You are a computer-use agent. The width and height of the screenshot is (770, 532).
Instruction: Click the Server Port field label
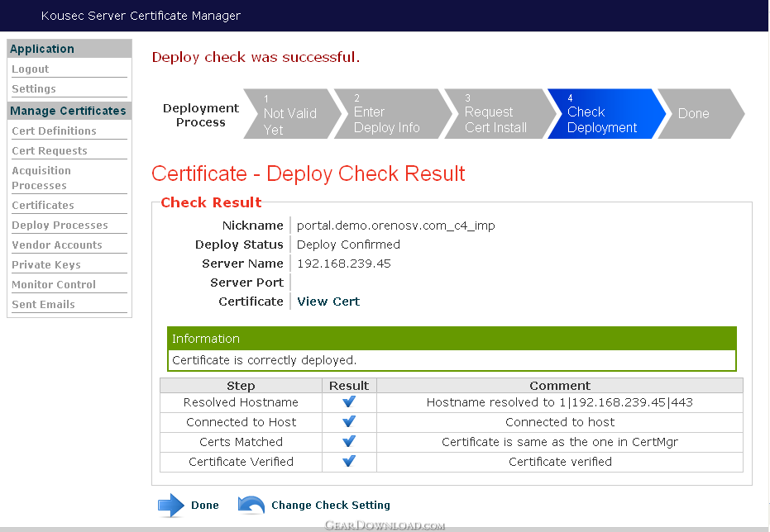(x=246, y=283)
